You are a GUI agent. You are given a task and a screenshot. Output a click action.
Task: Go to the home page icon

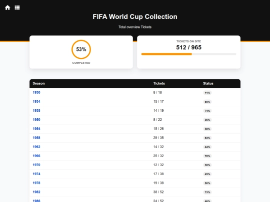click(x=7, y=7)
